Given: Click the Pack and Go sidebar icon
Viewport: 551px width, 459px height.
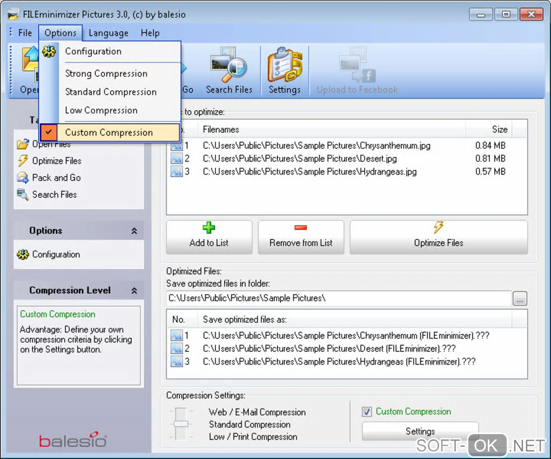Looking at the screenshot, I should [23, 178].
